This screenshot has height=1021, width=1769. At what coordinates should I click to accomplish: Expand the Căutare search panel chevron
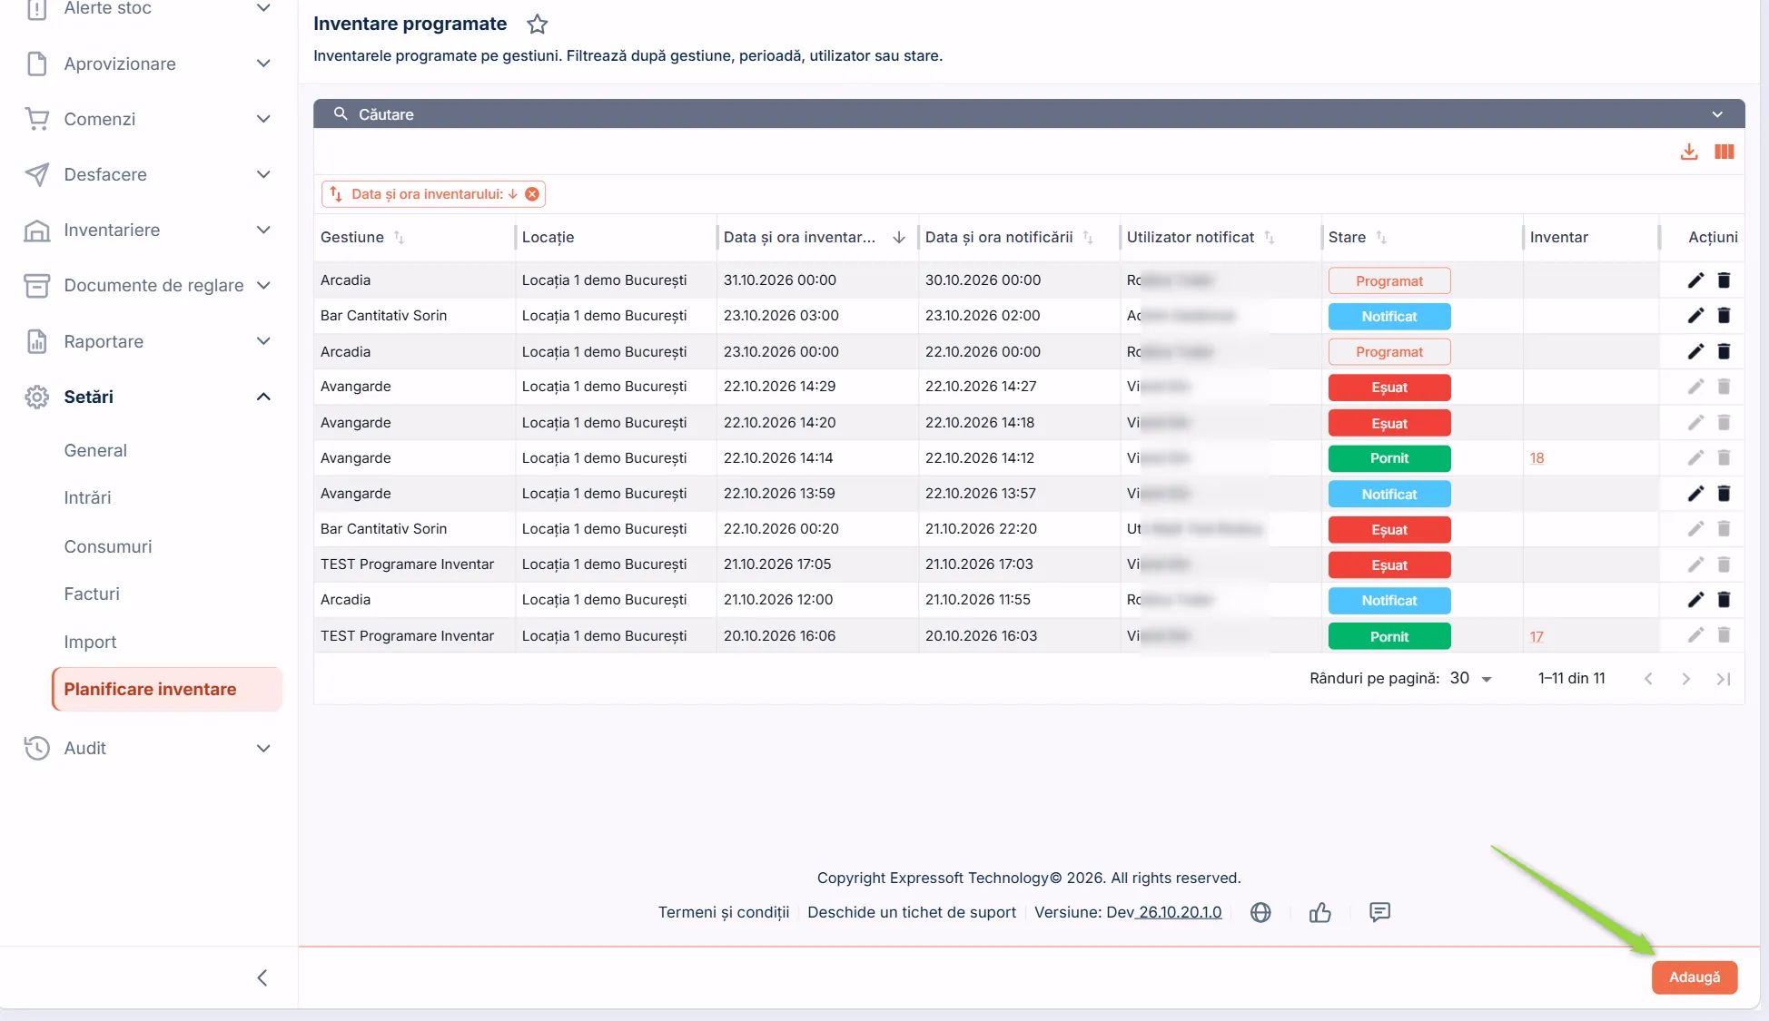click(x=1717, y=114)
